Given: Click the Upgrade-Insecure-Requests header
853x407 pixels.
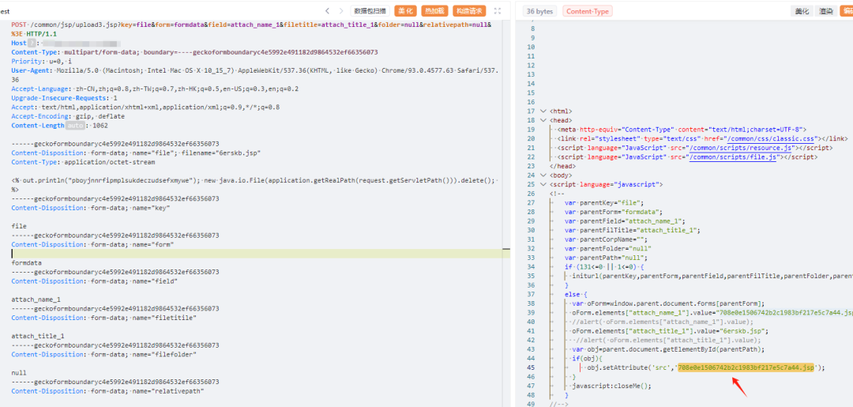Looking at the screenshot, I should (x=64, y=98).
